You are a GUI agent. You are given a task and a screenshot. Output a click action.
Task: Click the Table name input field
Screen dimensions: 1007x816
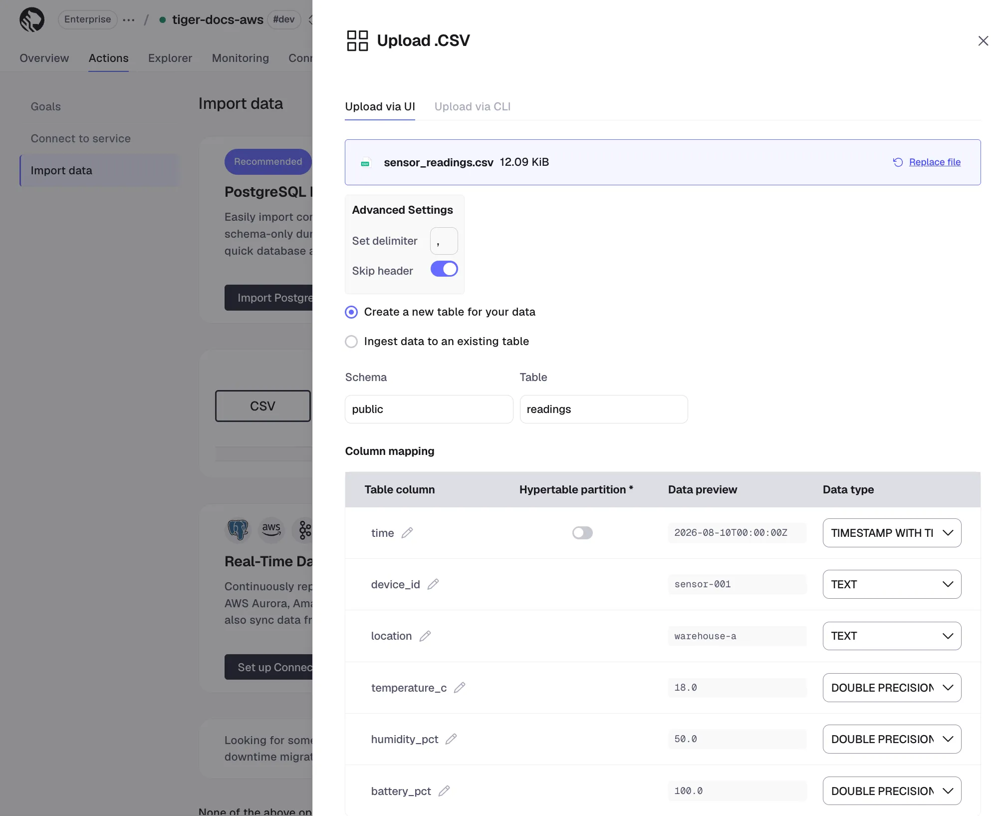[x=604, y=409]
